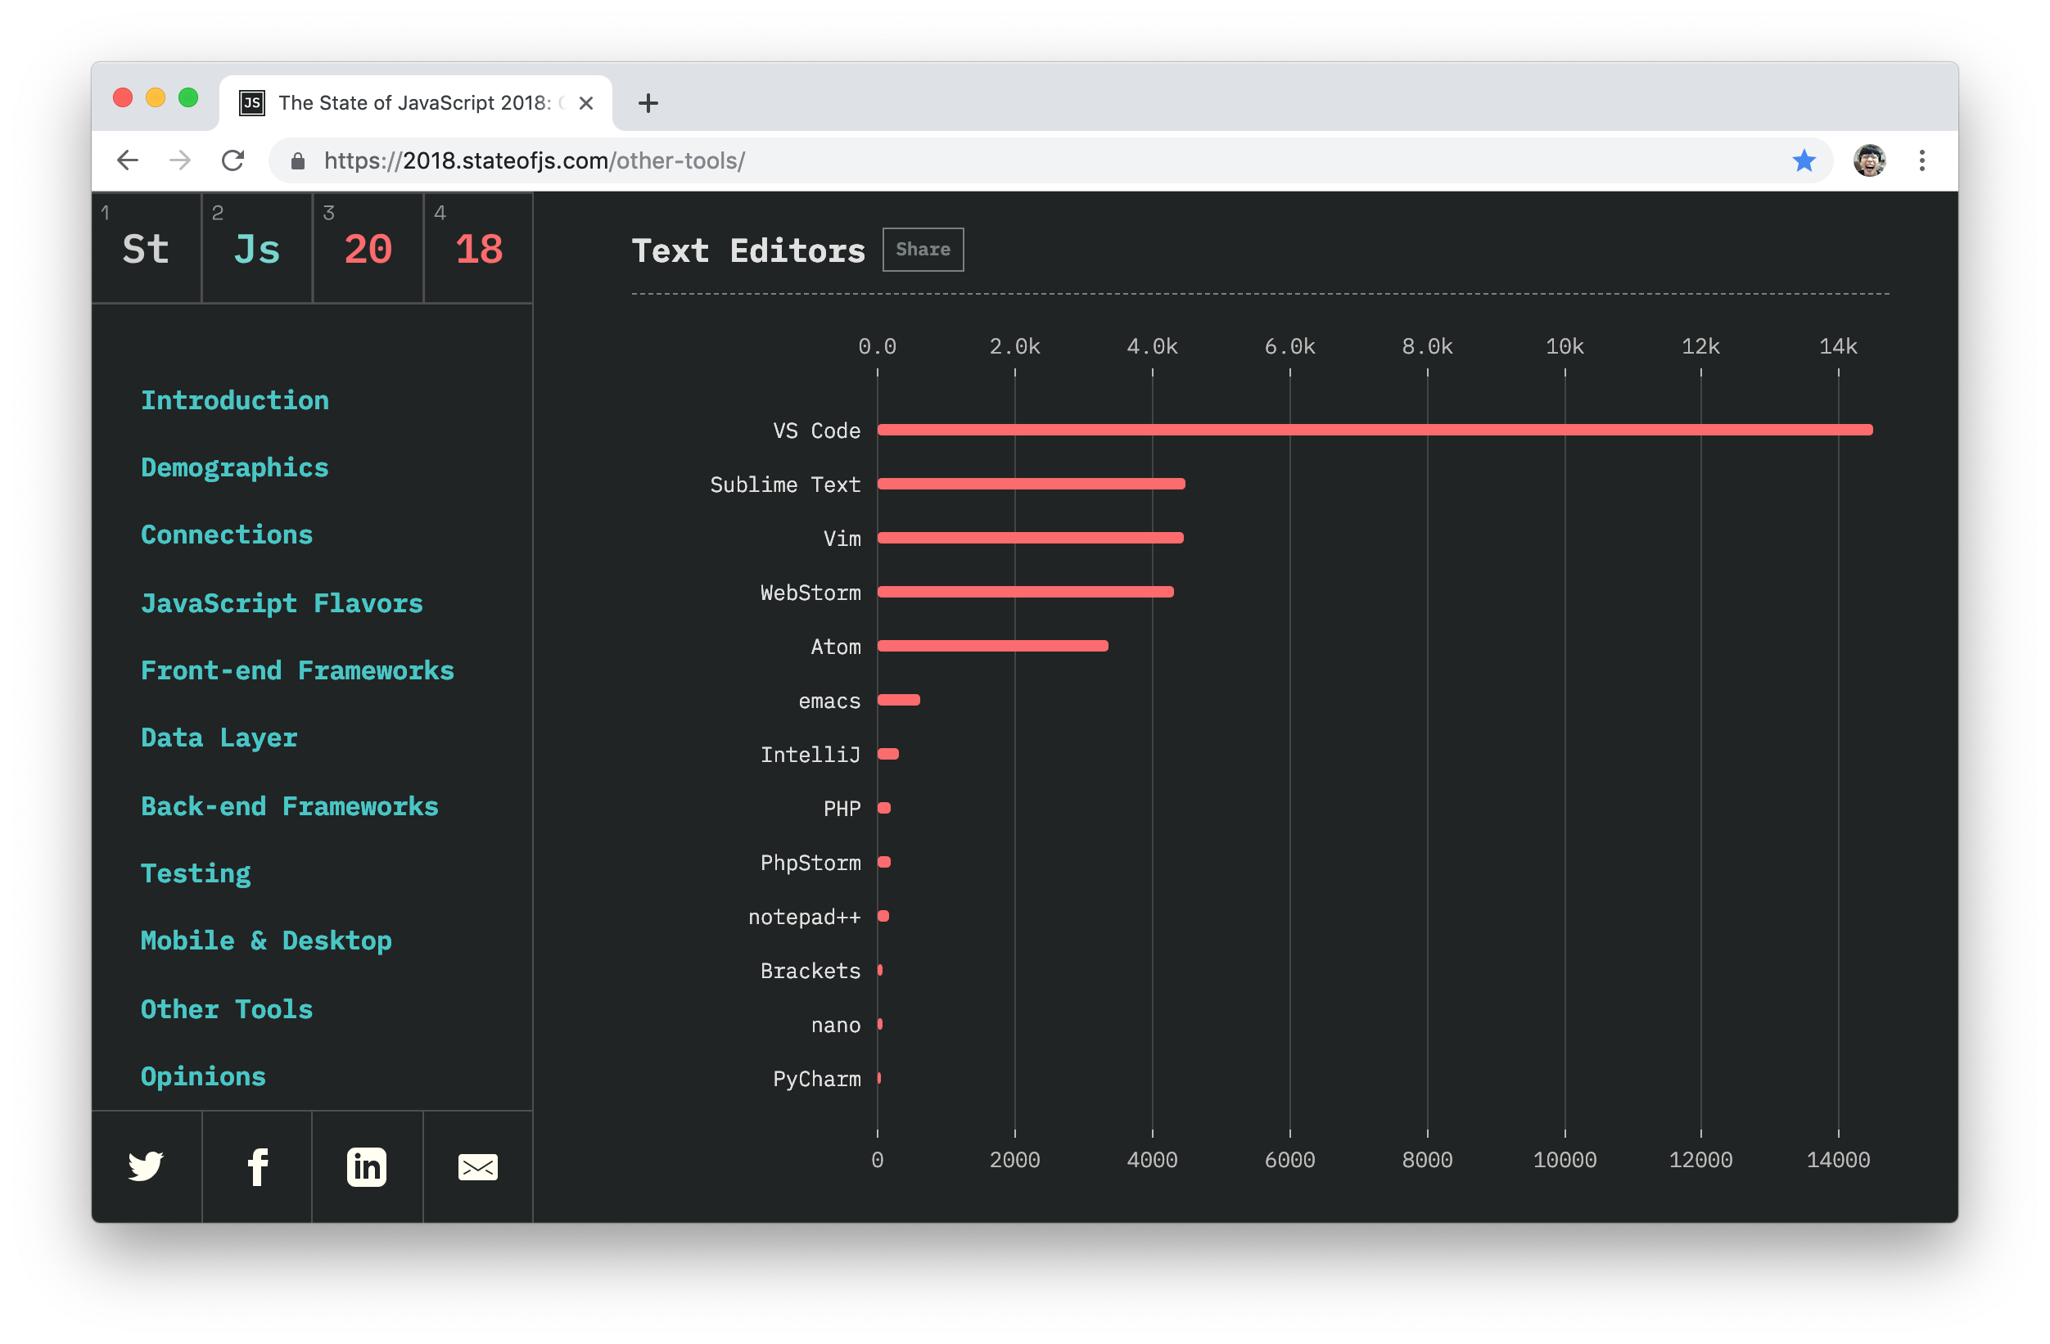Select Other Tools in sidebar
This screenshot has width=2050, height=1344.
click(227, 1009)
